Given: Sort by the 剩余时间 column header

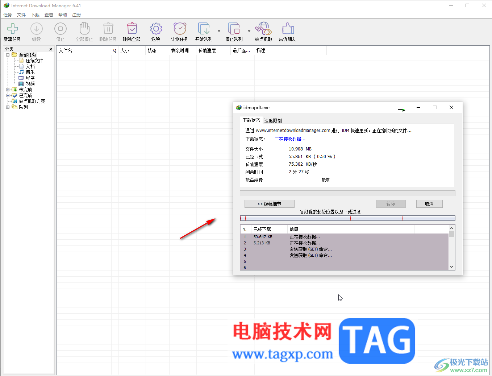Looking at the screenshot, I should click(183, 51).
